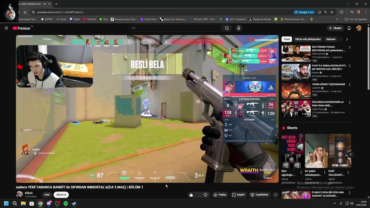Go to the YouTube Premium home logo
Screen dimensions: 370x208
(x=22, y=28)
